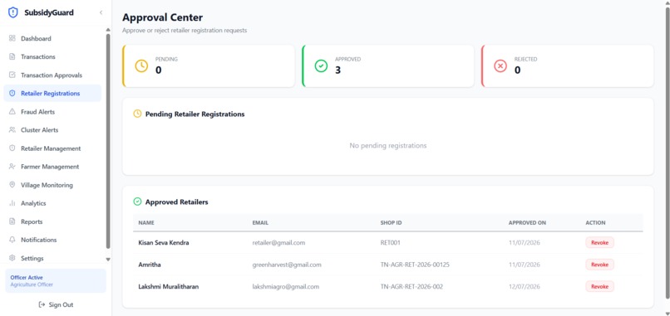Click the email retailer@gmail.com
Screen dimensions: 670x316
click(x=278, y=243)
